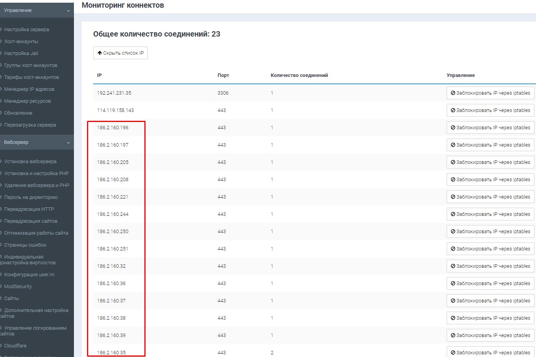
Task: Block 186.2.160.39 via iptables button
Action: (x=490, y=335)
